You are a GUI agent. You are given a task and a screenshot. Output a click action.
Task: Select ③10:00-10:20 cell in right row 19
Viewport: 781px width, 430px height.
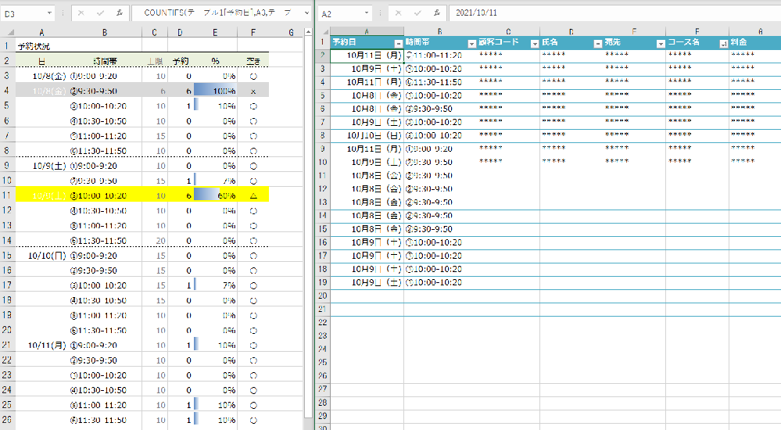point(440,282)
